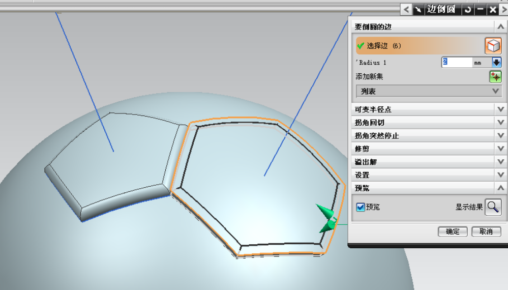
Task: Expand the 溢出解 section
Action: [500, 162]
